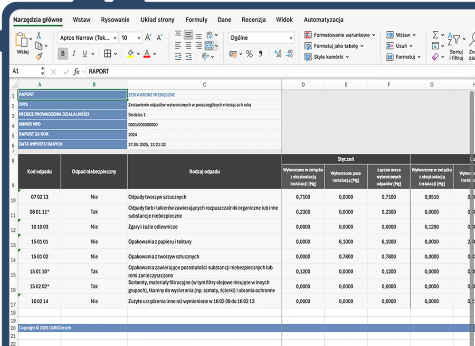Click the Wklej paste button

22,44
